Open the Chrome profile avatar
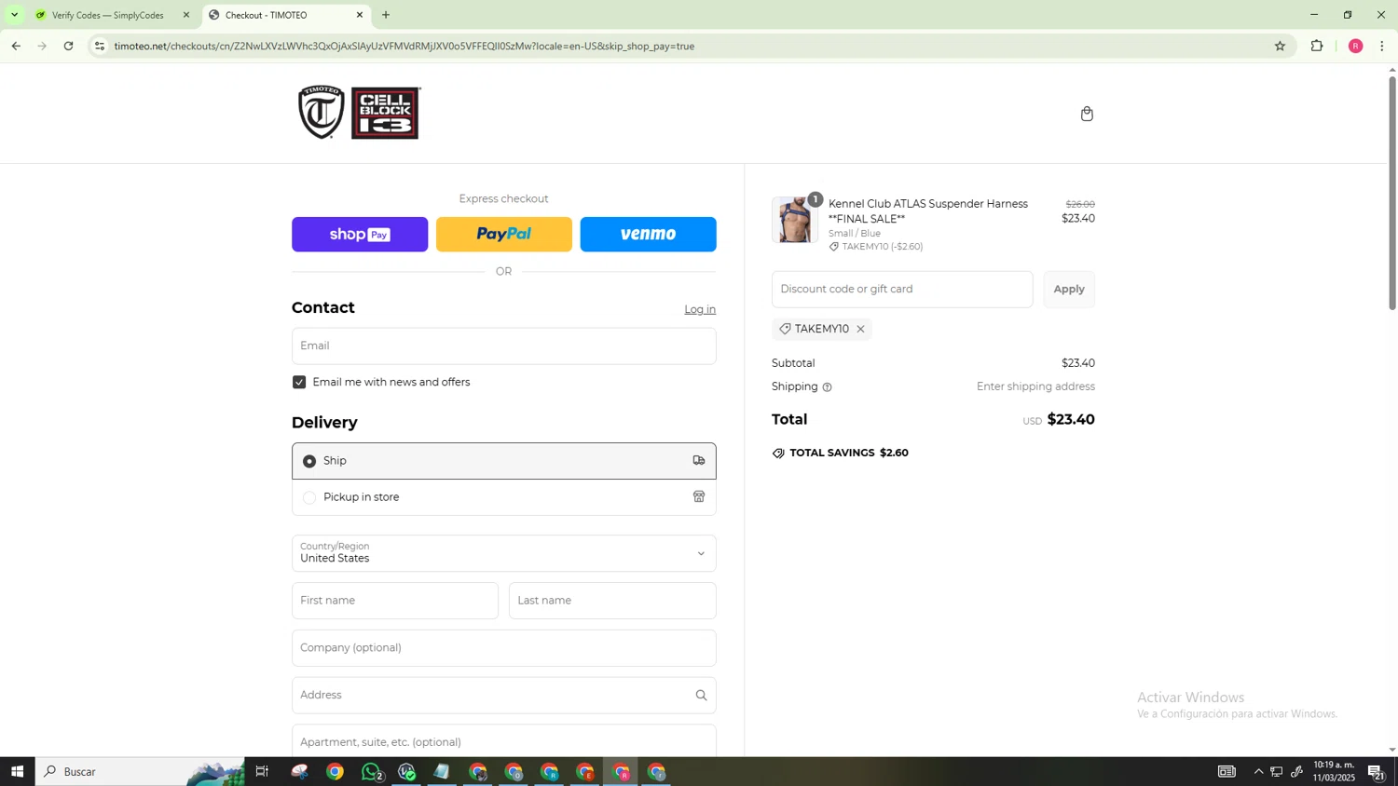1398x786 pixels. [1355, 46]
